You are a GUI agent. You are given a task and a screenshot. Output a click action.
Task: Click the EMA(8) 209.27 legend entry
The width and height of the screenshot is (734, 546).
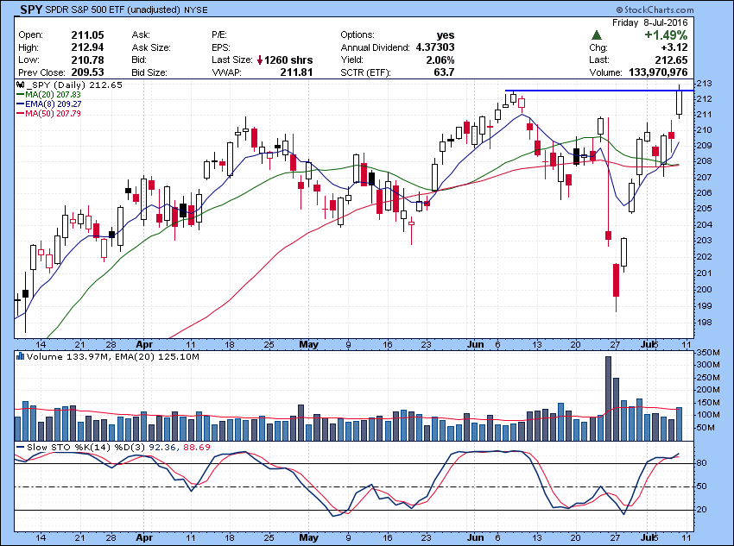click(x=48, y=104)
